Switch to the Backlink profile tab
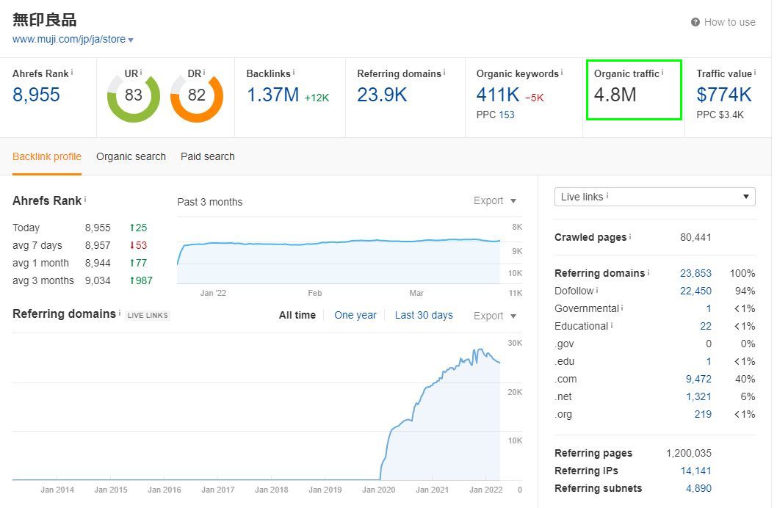The image size is (777, 508). [x=47, y=156]
